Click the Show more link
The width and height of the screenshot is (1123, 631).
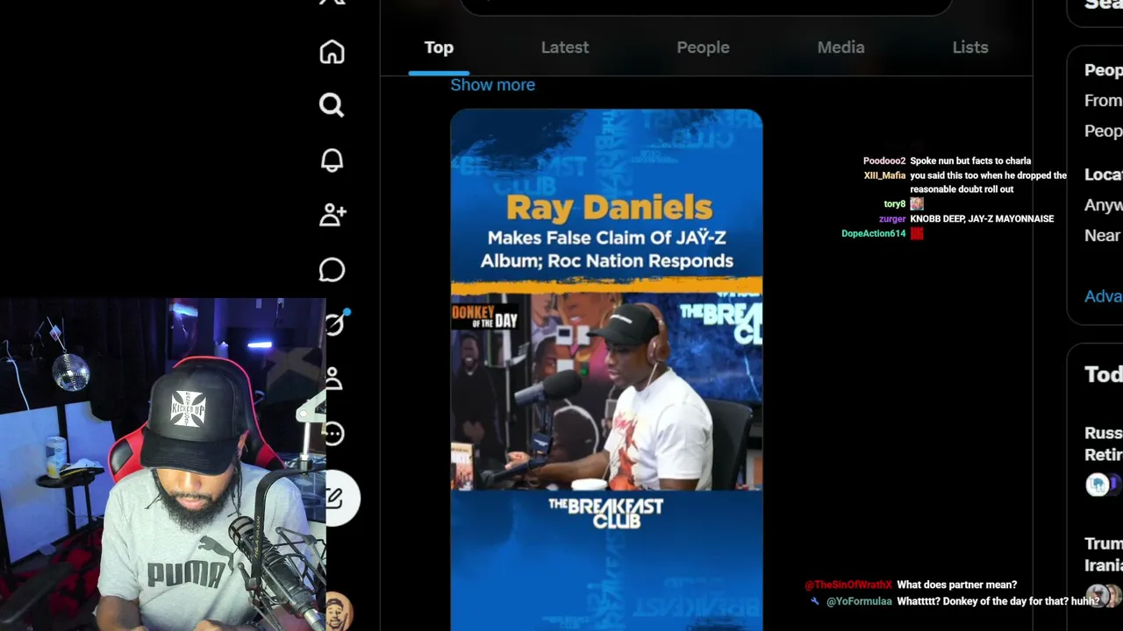(x=492, y=85)
